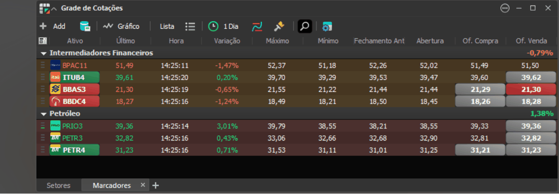This screenshot has height=194, width=559.
Task: Click the BBAS3 Banco do Brasil logo
Action: pyautogui.click(x=55, y=89)
